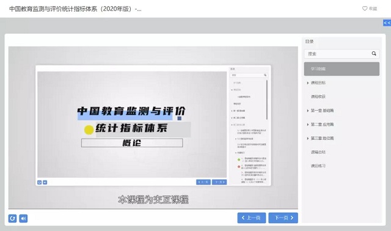Go to previous page with 上一页 button

coord(251,218)
